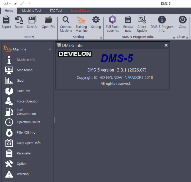Click the Report clipboard icon
The image size is (191, 182).
[x=6, y=19]
